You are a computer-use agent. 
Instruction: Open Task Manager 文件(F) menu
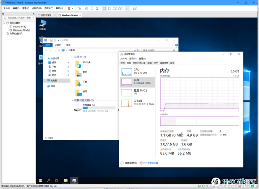123,58
